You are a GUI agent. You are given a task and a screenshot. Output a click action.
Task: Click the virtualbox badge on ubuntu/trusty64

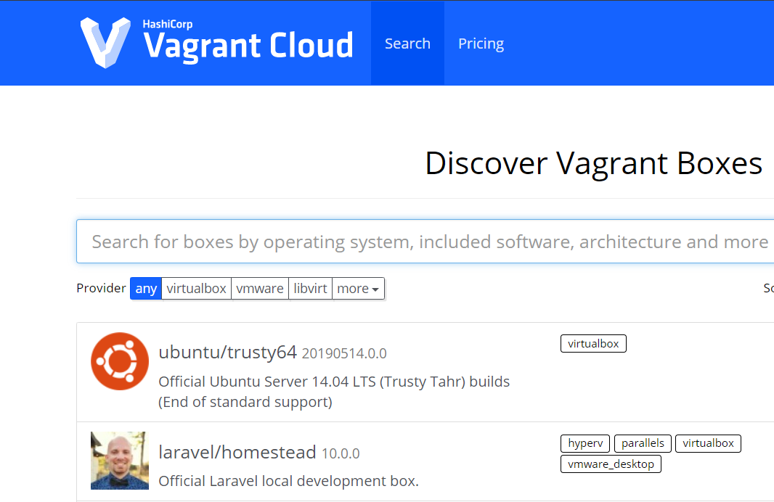click(593, 343)
